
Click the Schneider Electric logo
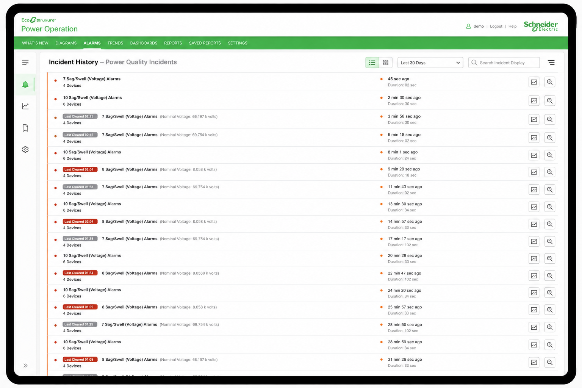tap(541, 26)
